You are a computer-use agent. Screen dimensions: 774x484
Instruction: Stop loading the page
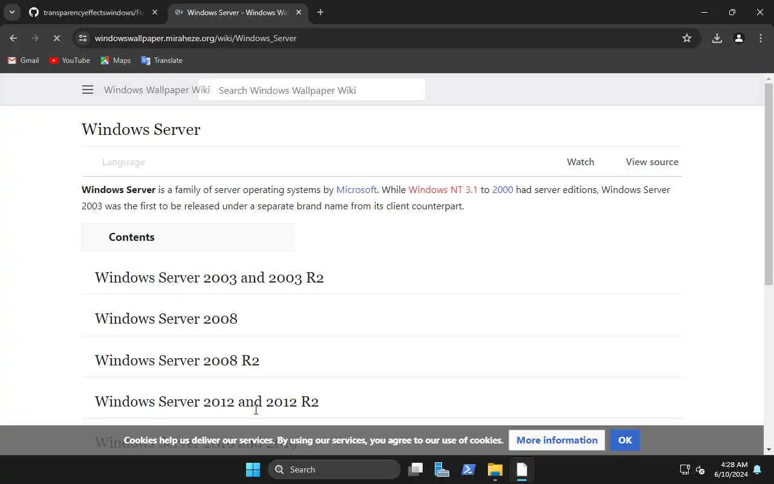tap(56, 38)
